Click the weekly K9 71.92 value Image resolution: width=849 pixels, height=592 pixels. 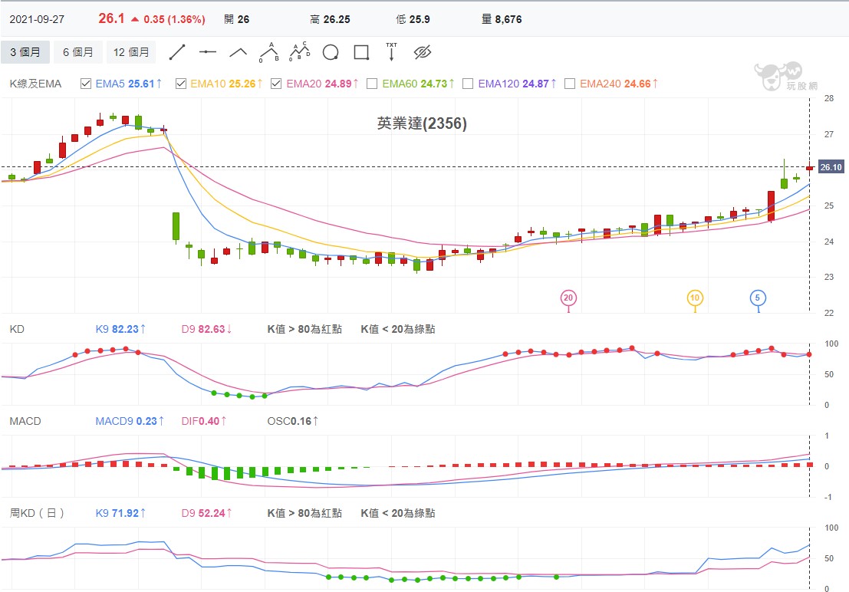(120, 513)
